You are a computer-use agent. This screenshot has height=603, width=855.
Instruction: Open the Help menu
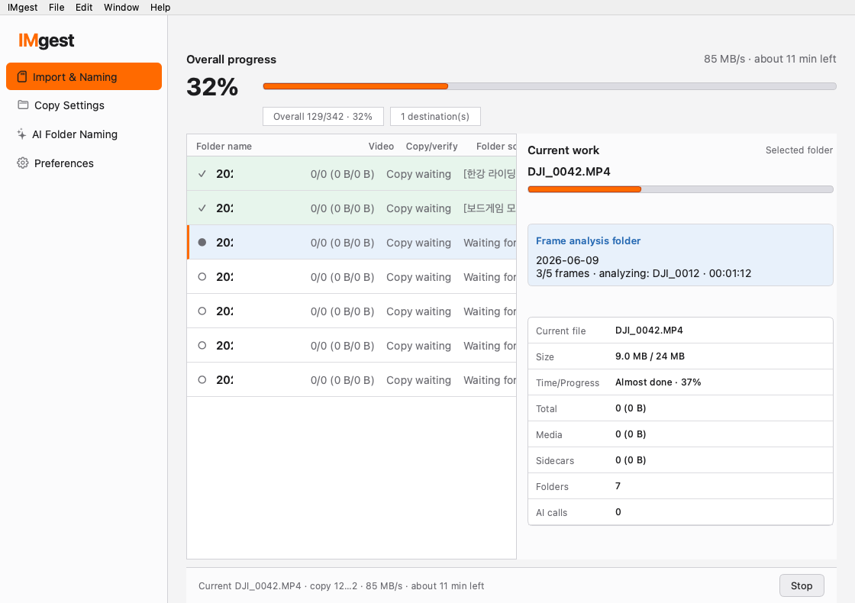(x=160, y=7)
